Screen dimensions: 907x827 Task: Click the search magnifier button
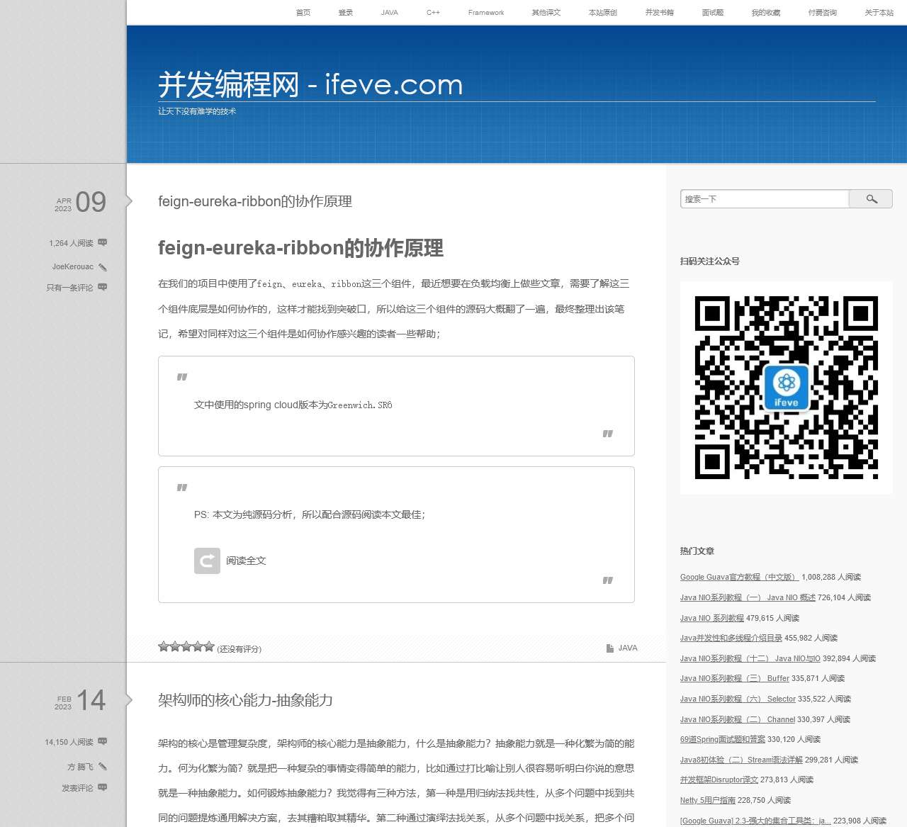point(871,199)
